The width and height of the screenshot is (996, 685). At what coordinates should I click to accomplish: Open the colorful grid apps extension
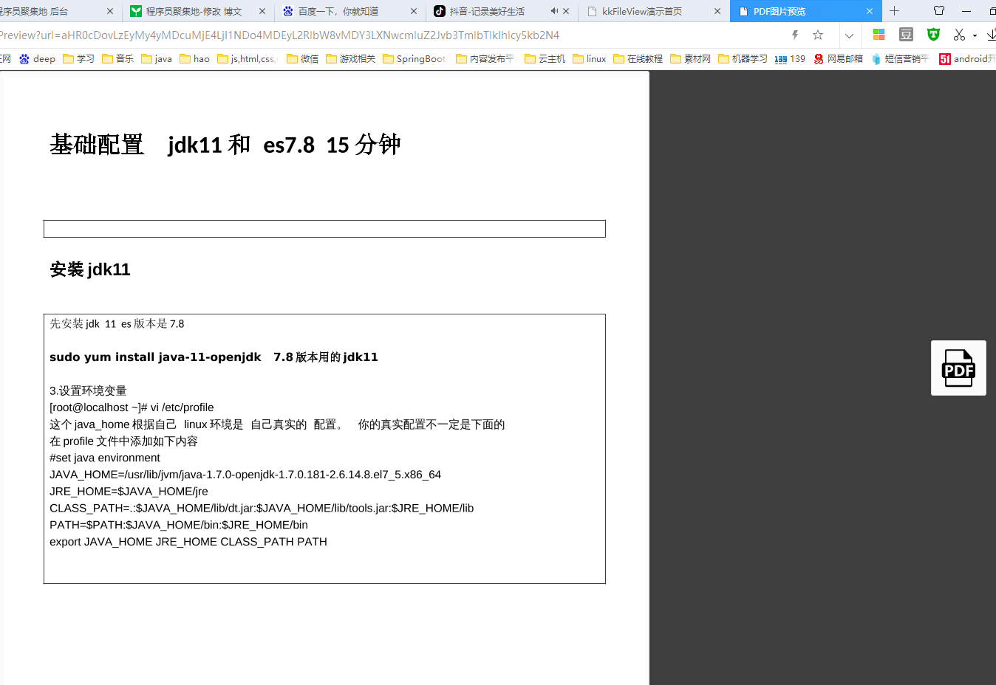coord(879,35)
